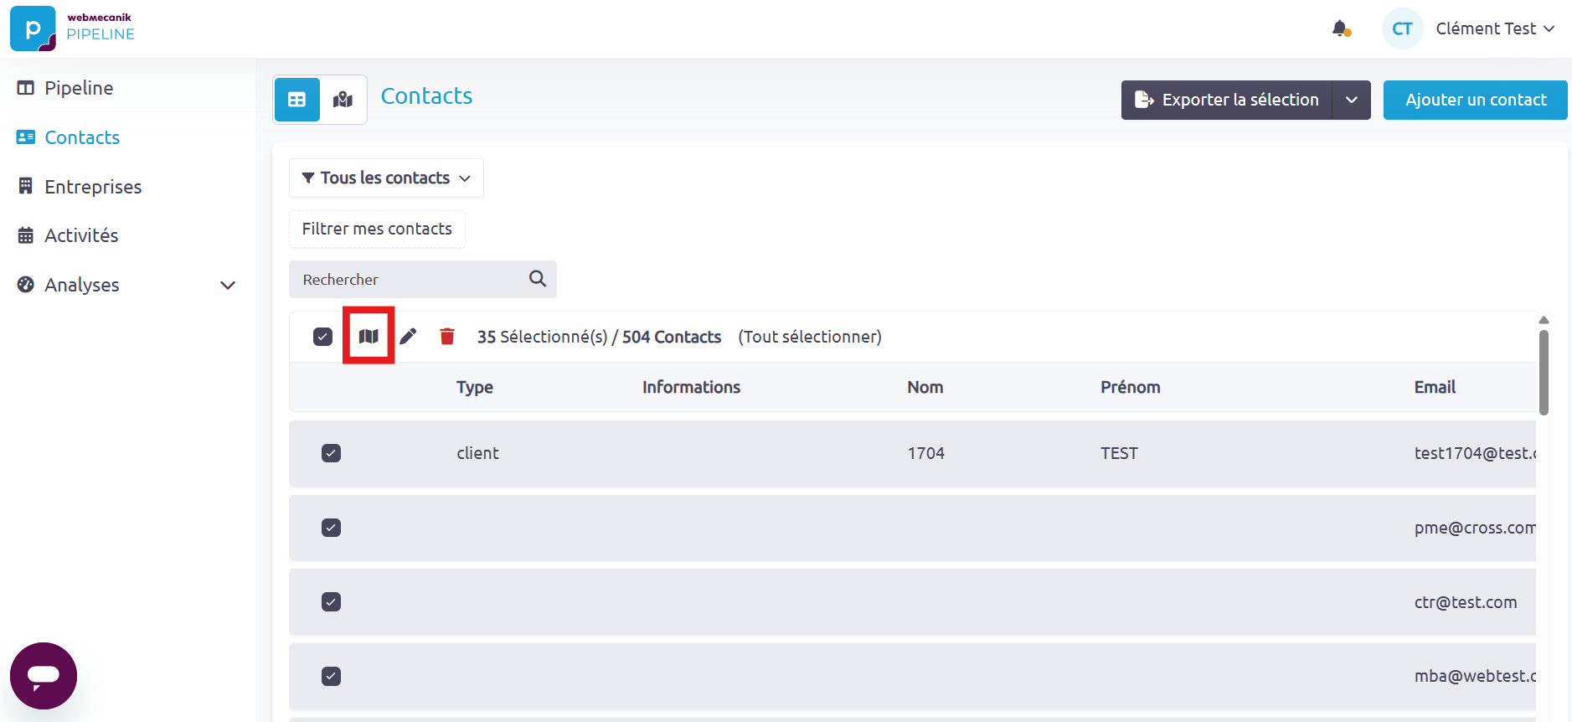Click the client type cell
The height and width of the screenshot is (722, 1572).
point(477,453)
